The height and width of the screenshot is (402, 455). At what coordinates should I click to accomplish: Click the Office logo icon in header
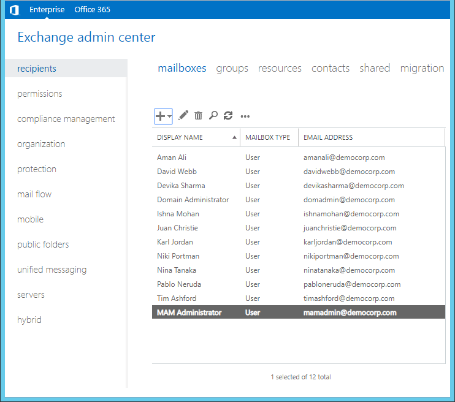(x=14, y=10)
